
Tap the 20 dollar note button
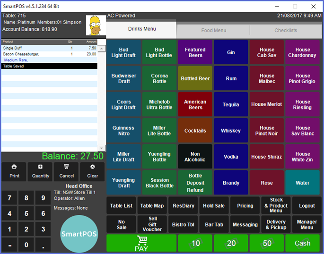(231, 243)
